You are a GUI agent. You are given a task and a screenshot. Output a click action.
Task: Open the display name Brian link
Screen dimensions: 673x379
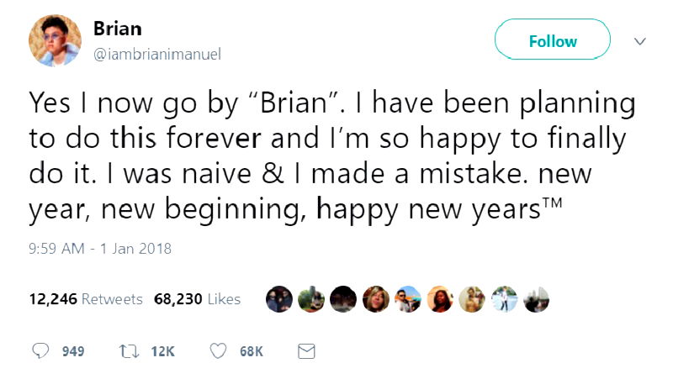click(117, 28)
